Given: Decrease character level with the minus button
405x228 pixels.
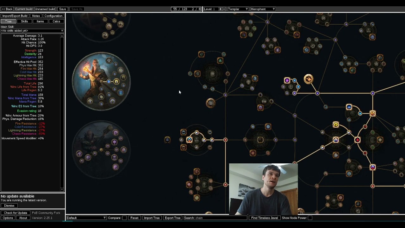Looking at the screenshot, I should tap(224, 9).
